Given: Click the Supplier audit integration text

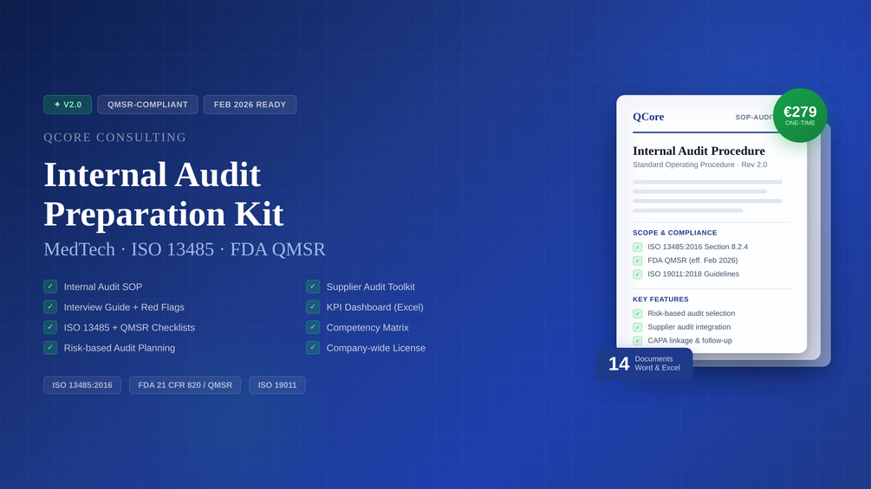Looking at the screenshot, I should [x=689, y=327].
